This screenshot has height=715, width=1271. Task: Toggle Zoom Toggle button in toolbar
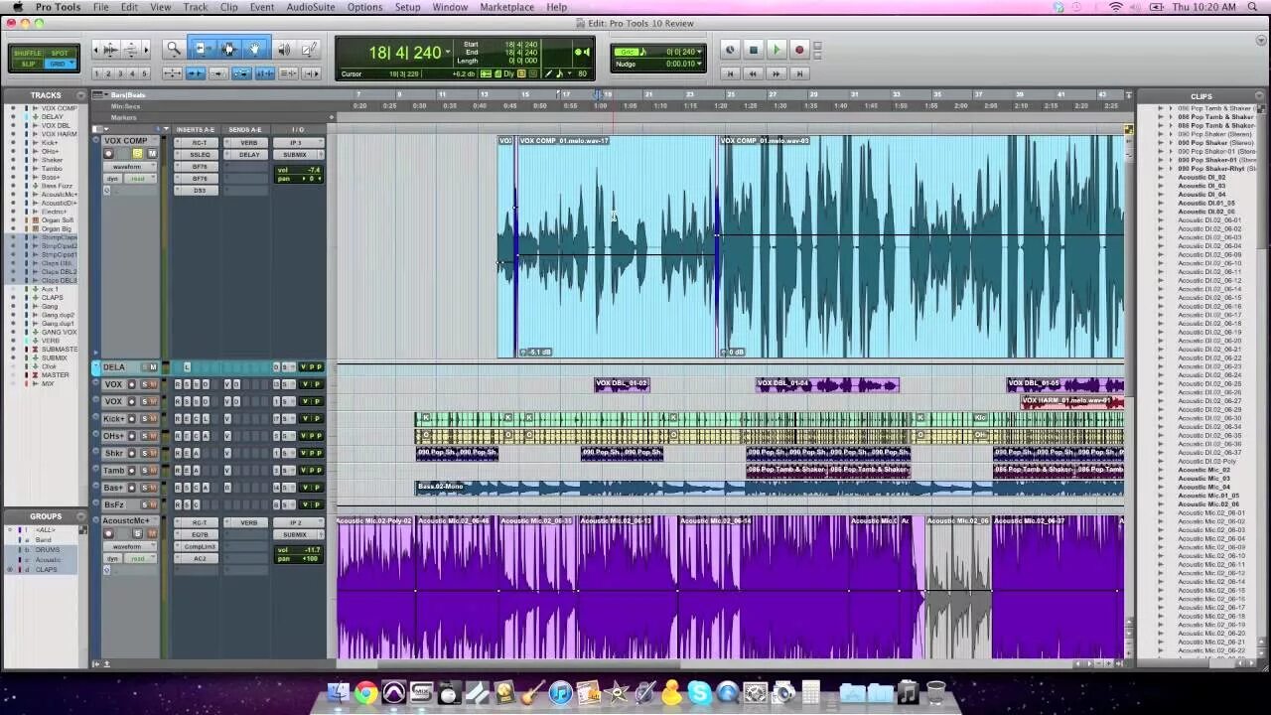[172, 73]
